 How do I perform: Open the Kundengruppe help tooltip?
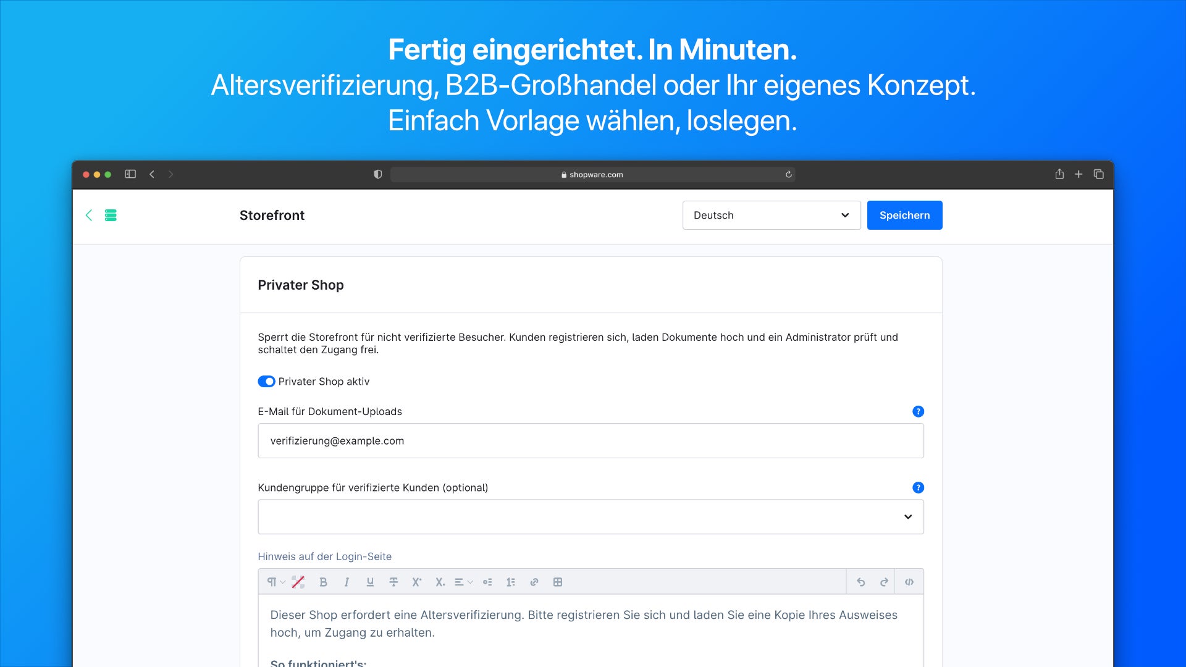click(918, 487)
